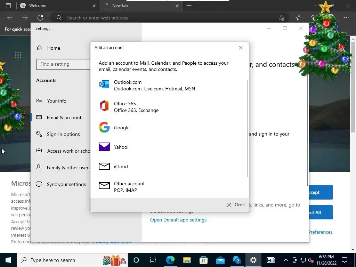Choose the Outlook.com account option
This screenshot has width=356, height=267.
tap(169, 86)
